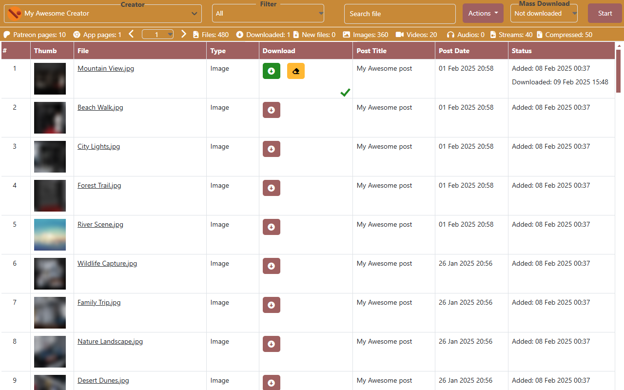Expand the Filter dropdown set to All
624x390 pixels.
pos(268,14)
